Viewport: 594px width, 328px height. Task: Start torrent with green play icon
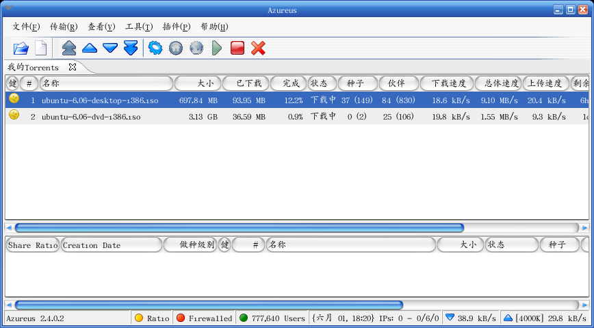(217, 48)
